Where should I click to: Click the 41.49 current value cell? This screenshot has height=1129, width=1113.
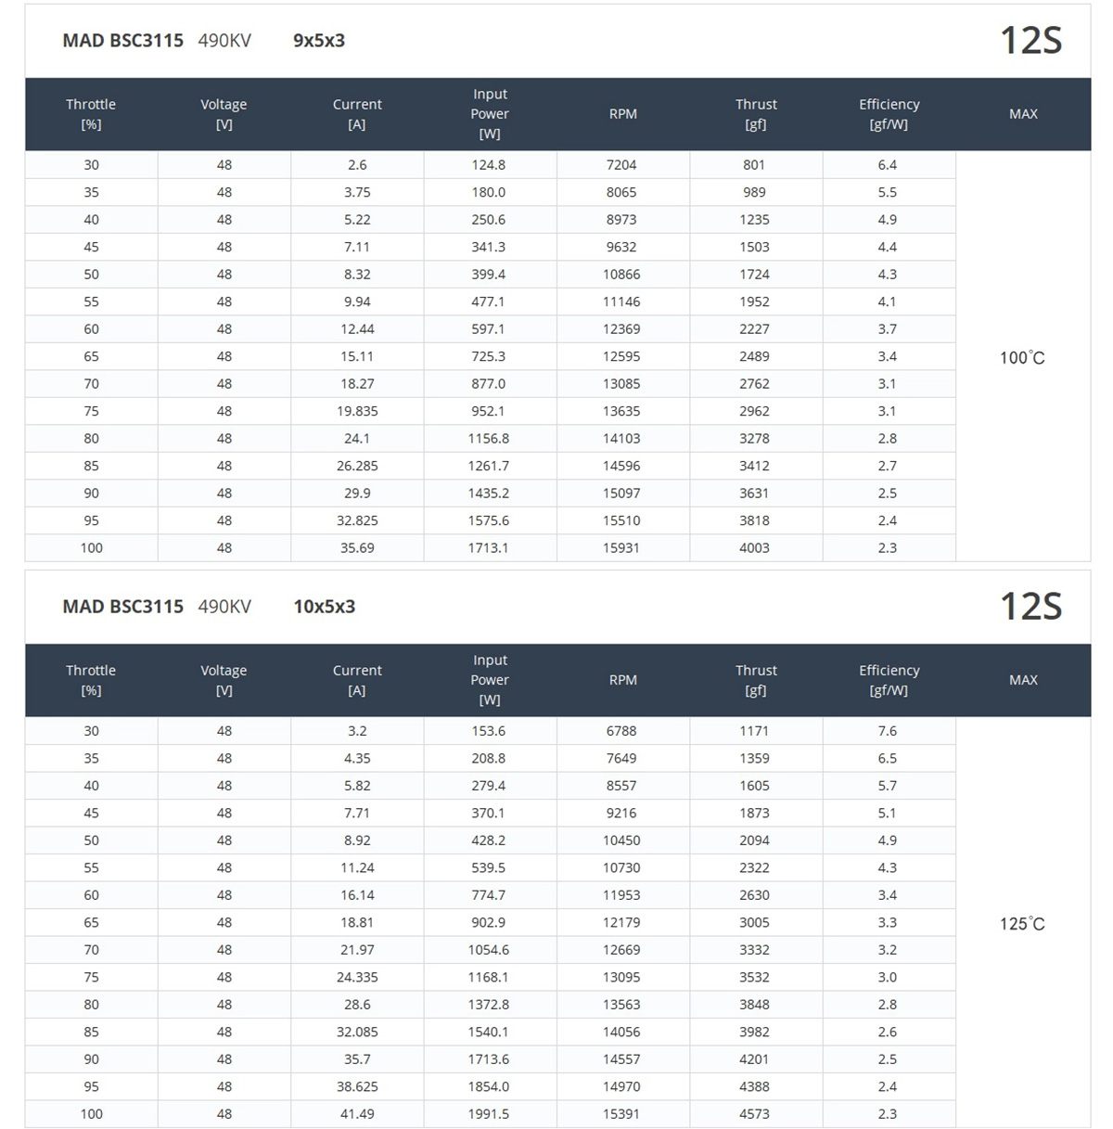tap(357, 1114)
